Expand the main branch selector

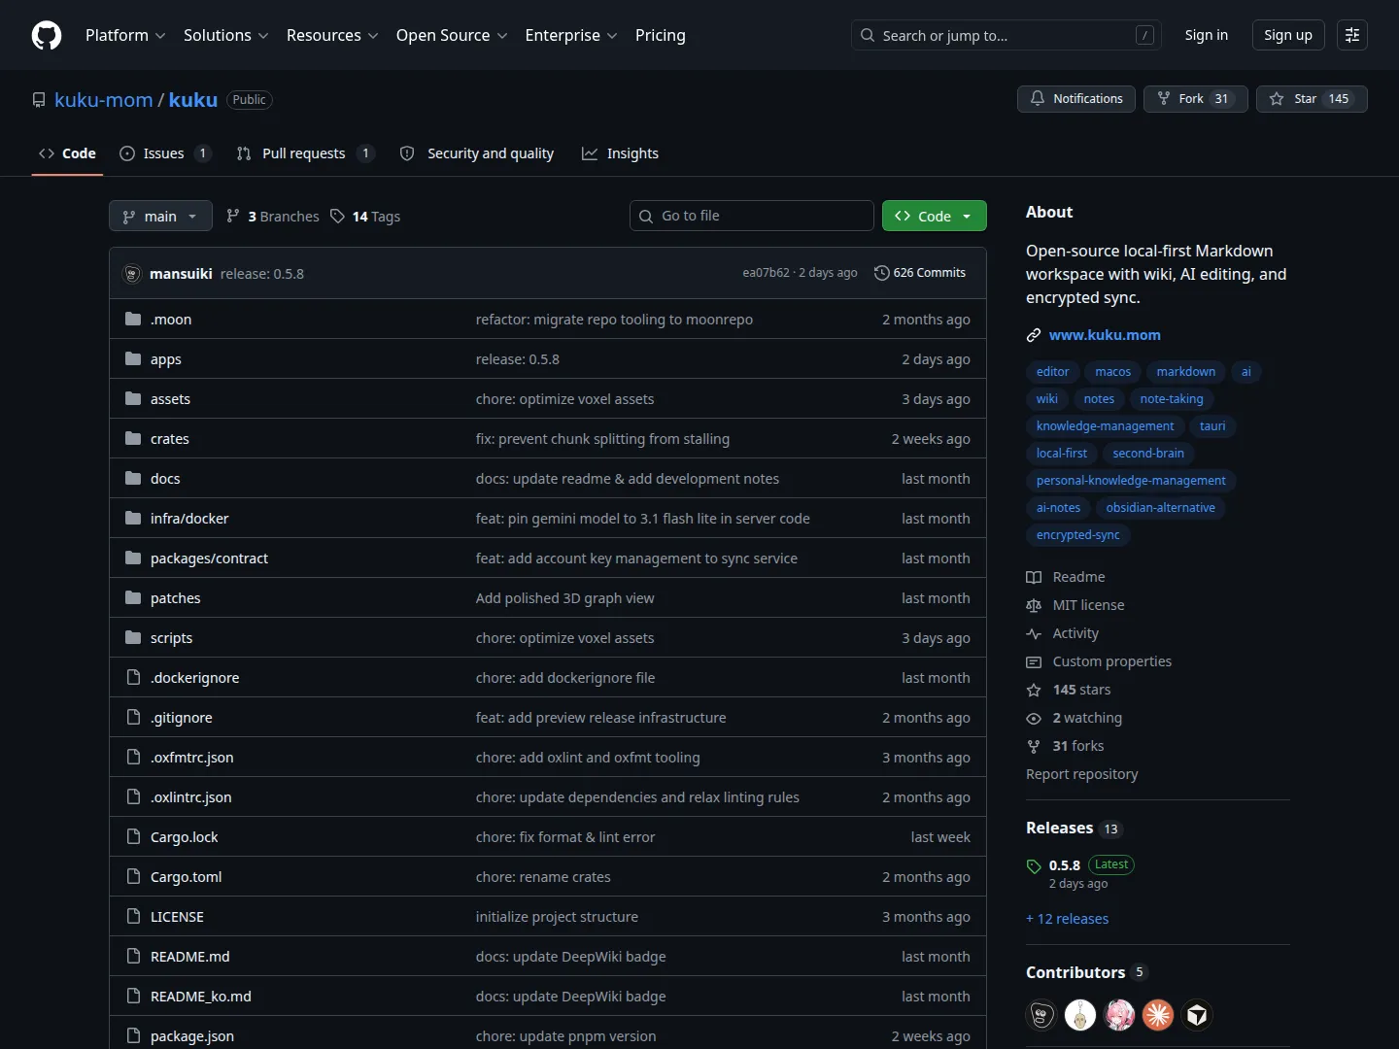tap(160, 216)
